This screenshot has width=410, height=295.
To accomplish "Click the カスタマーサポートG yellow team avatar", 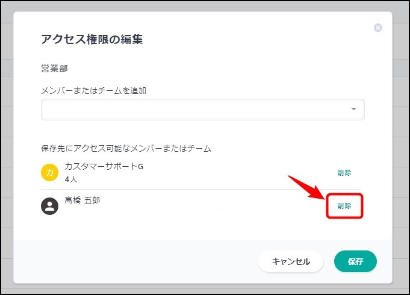I will coord(49,173).
